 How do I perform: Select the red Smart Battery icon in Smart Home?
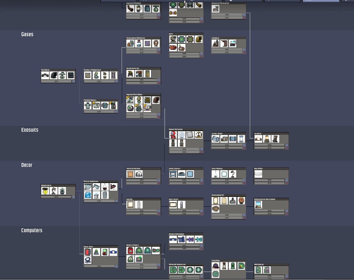point(88,252)
